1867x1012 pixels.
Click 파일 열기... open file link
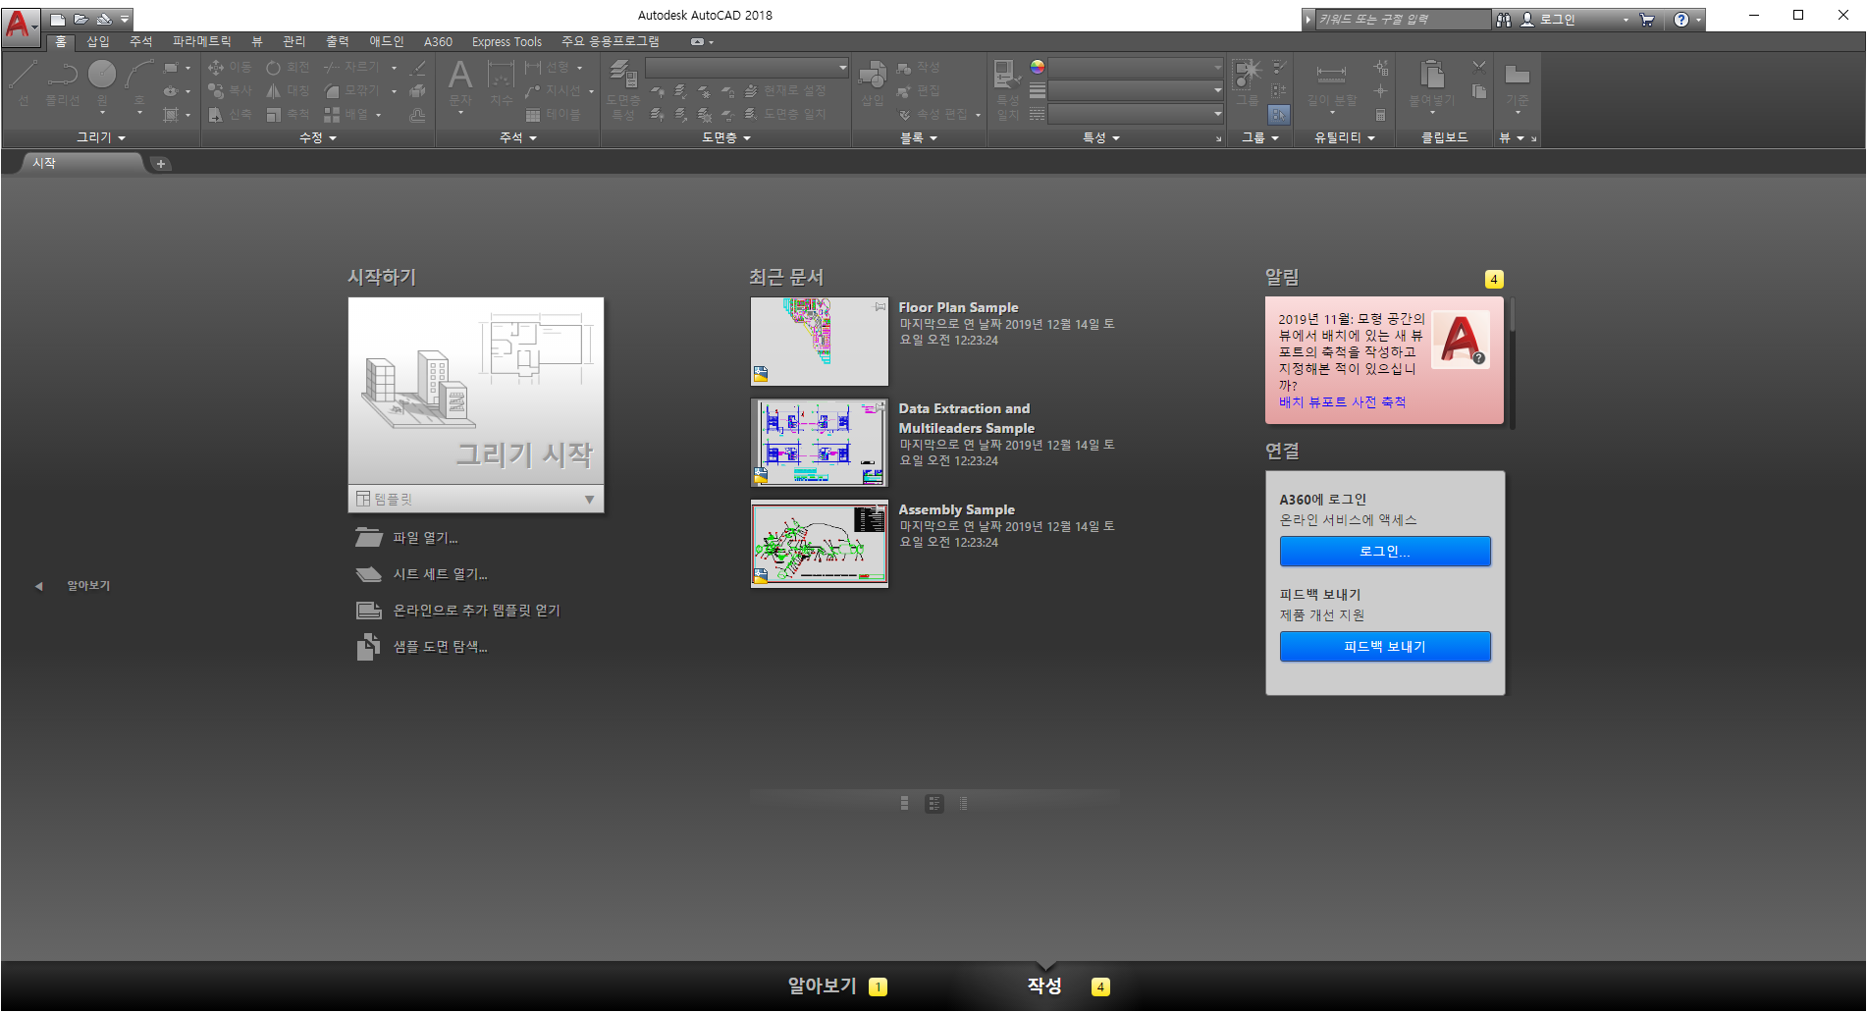tap(407, 538)
